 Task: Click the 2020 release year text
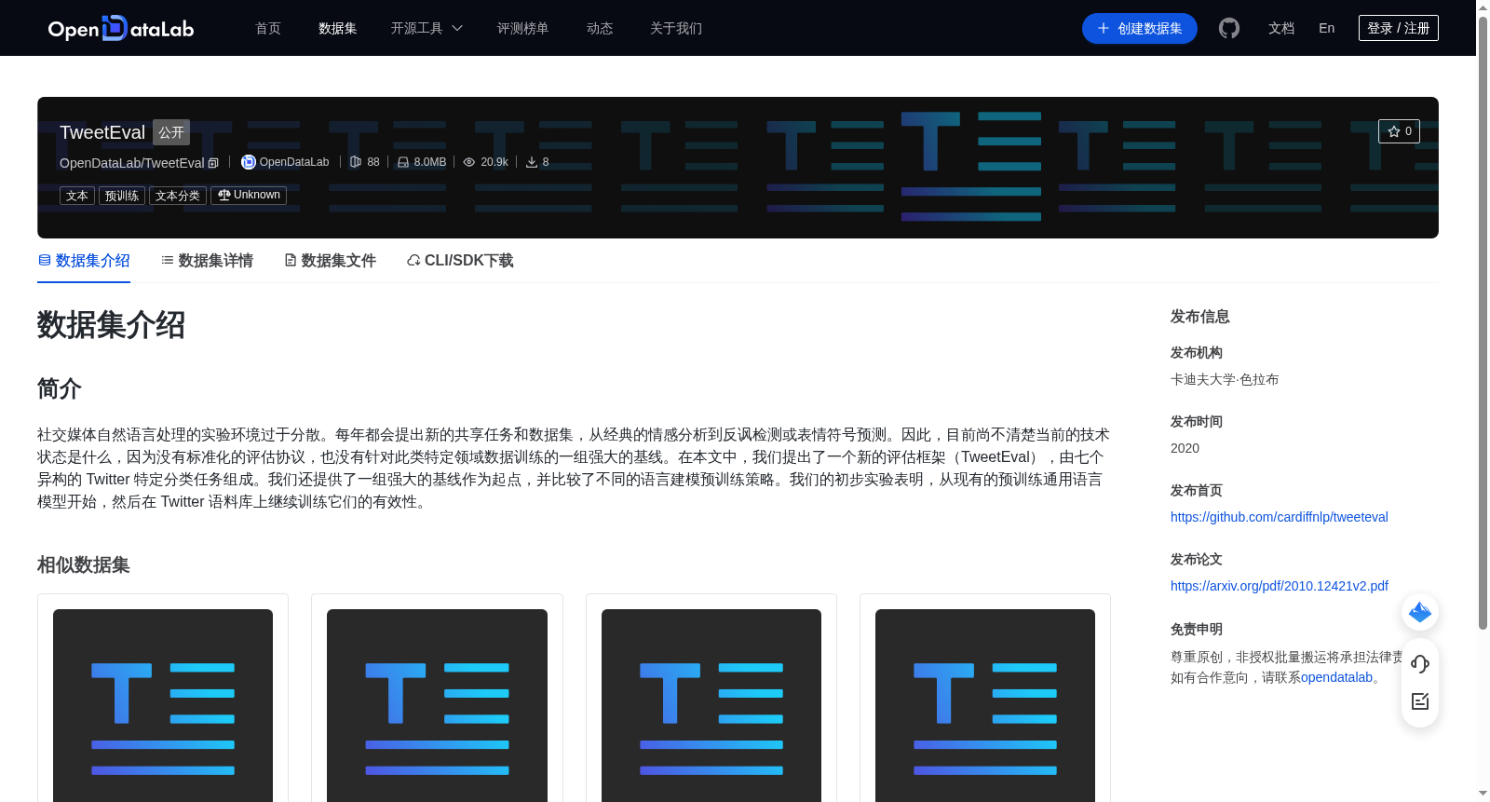click(x=1185, y=448)
